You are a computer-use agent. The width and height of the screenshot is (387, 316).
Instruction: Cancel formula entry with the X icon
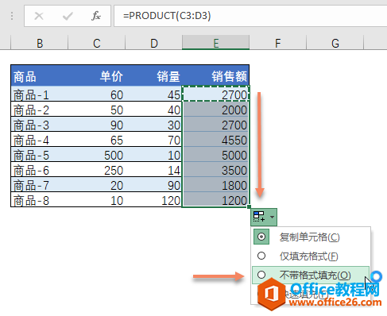tap(39, 16)
